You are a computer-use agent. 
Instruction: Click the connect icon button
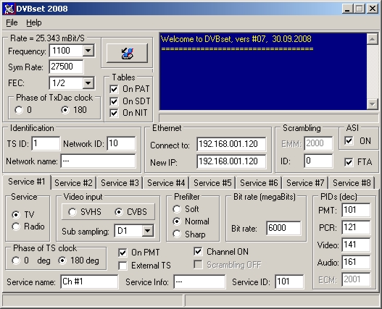coord(127,53)
